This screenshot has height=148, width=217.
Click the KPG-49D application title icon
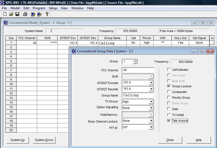click(2, 2)
